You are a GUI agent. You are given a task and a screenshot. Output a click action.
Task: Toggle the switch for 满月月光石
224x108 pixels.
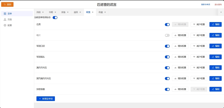click(x=167, y=68)
